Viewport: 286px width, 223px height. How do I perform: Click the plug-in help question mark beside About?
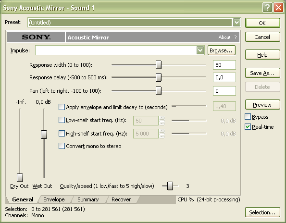[x=236, y=37]
